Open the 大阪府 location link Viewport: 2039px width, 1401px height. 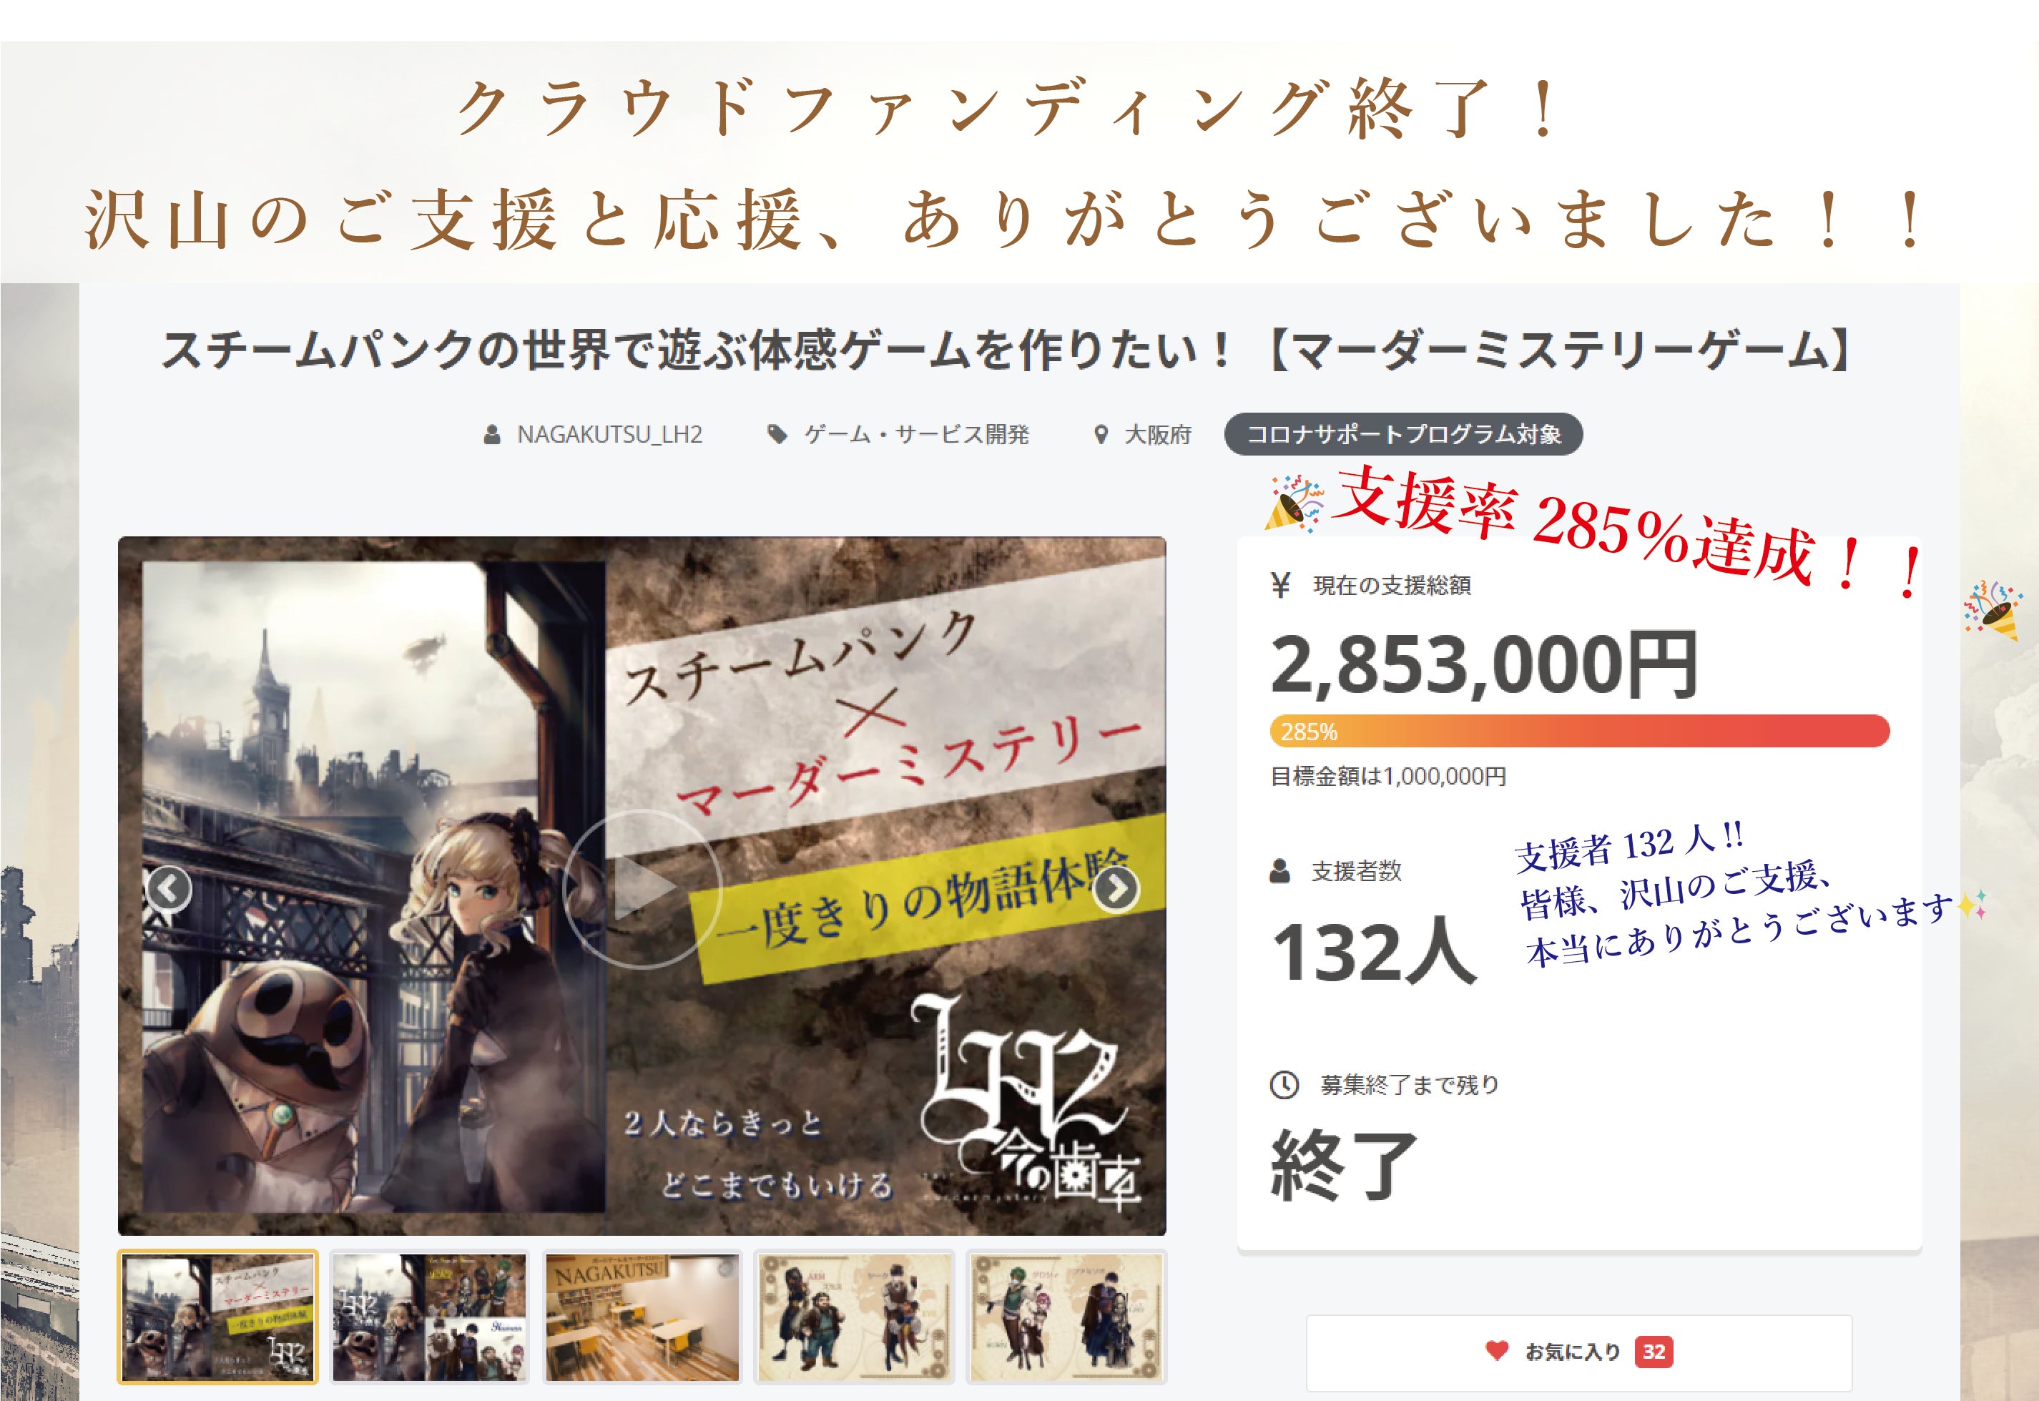[1158, 435]
